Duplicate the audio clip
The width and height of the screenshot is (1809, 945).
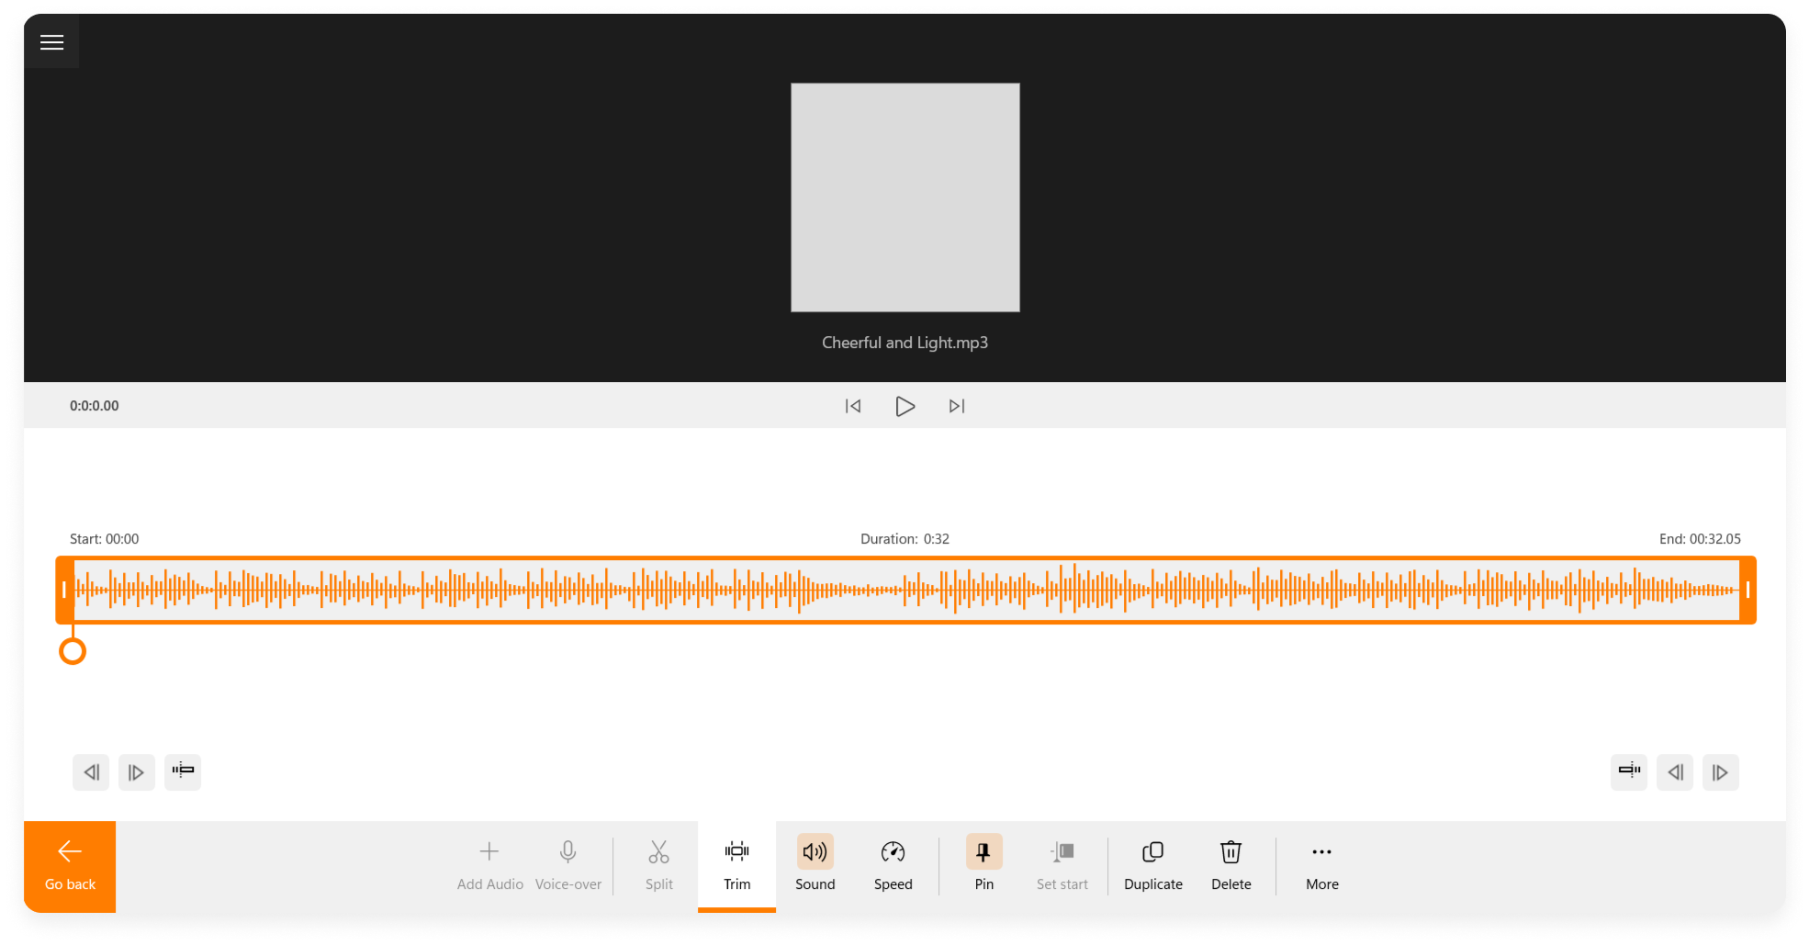coord(1153,866)
